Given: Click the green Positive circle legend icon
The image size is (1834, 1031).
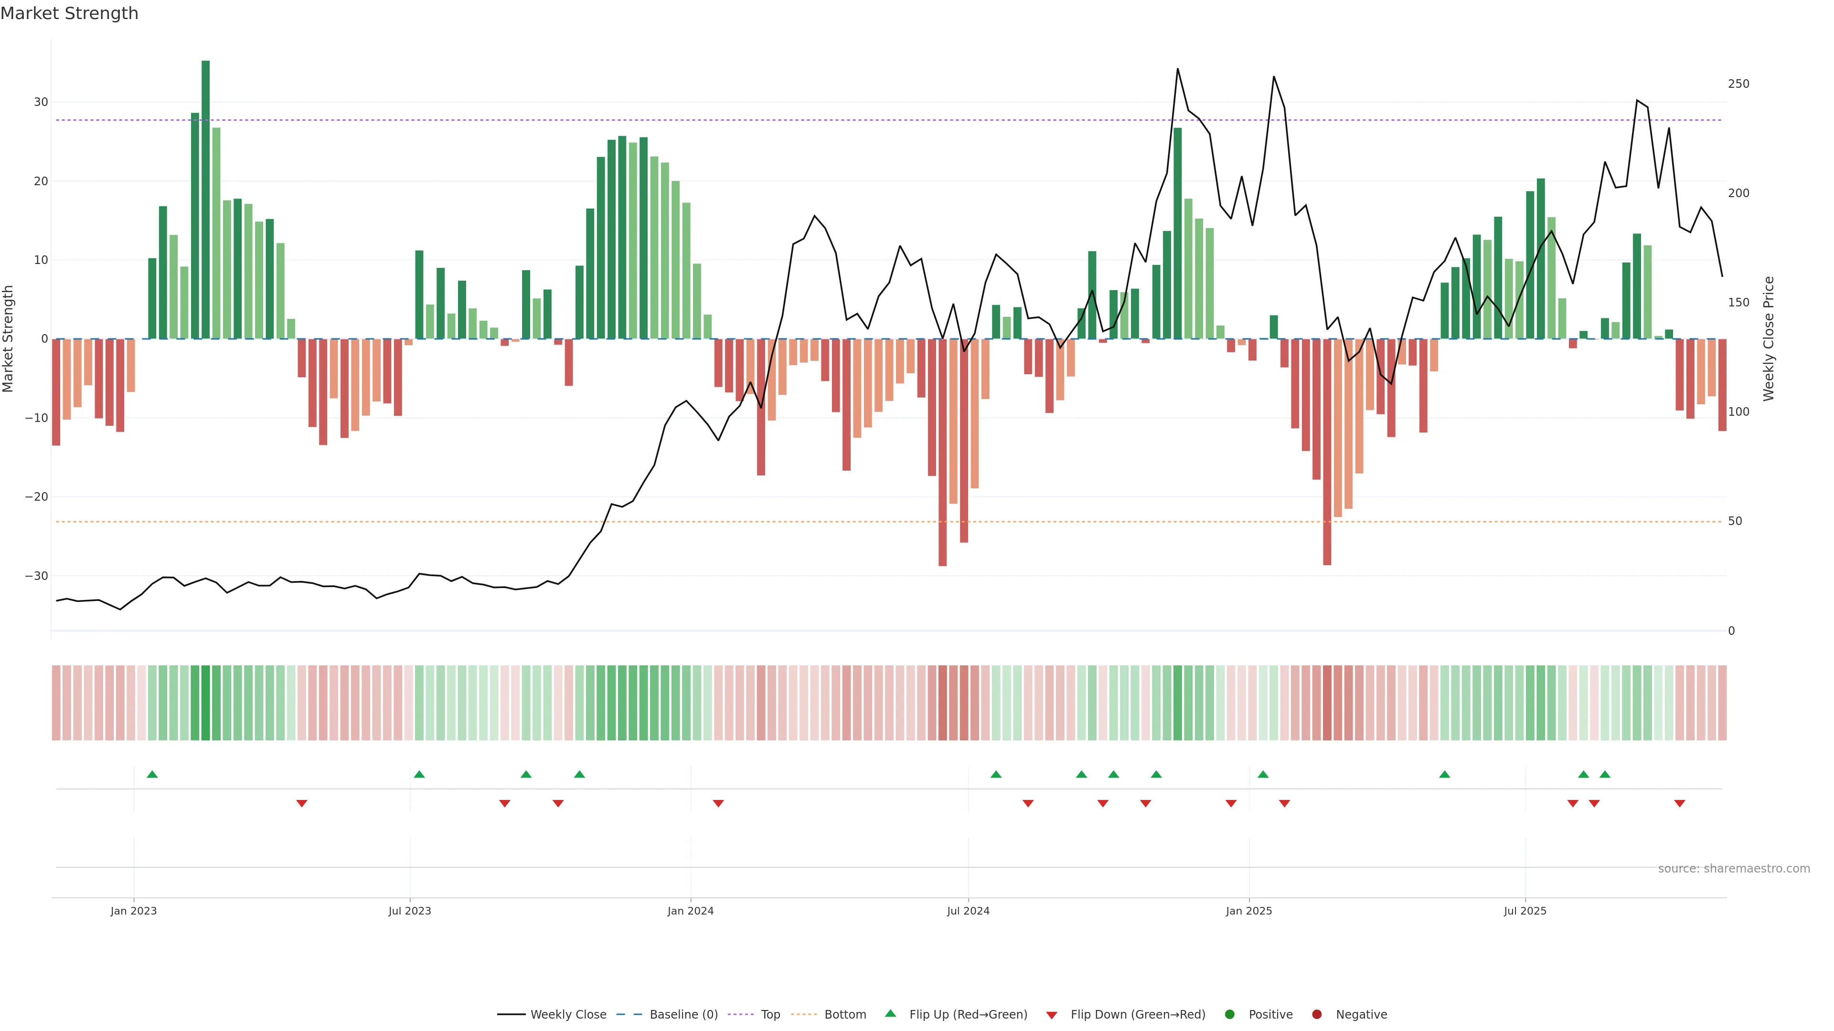Looking at the screenshot, I should coord(1229,1015).
